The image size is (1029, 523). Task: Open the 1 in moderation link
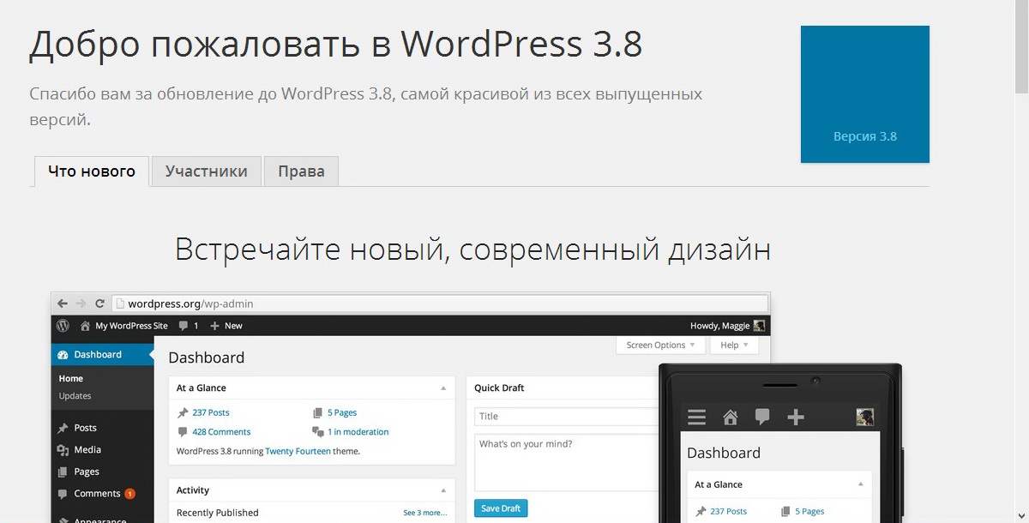coord(358,432)
